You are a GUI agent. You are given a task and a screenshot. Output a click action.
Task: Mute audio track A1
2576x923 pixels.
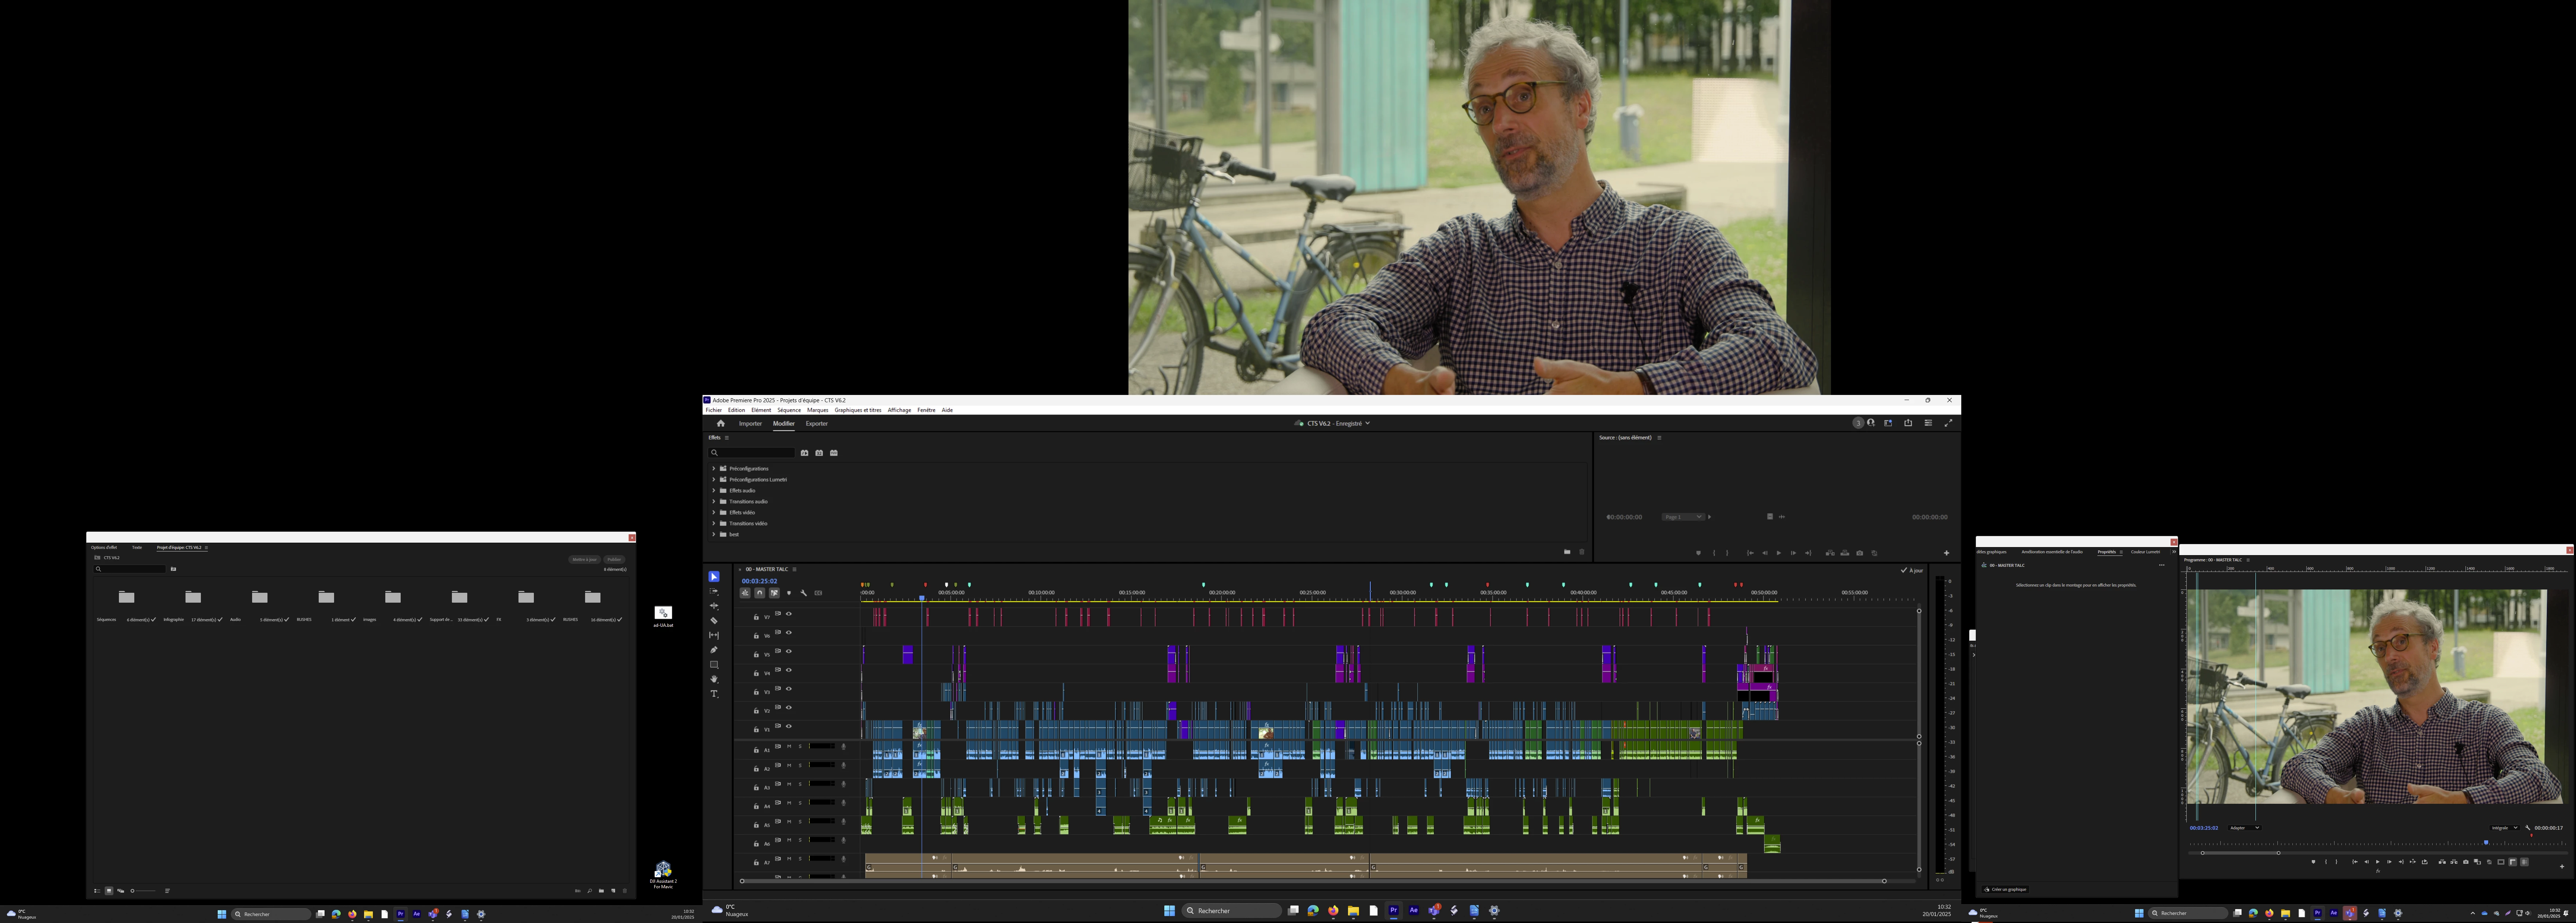click(x=789, y=746)
